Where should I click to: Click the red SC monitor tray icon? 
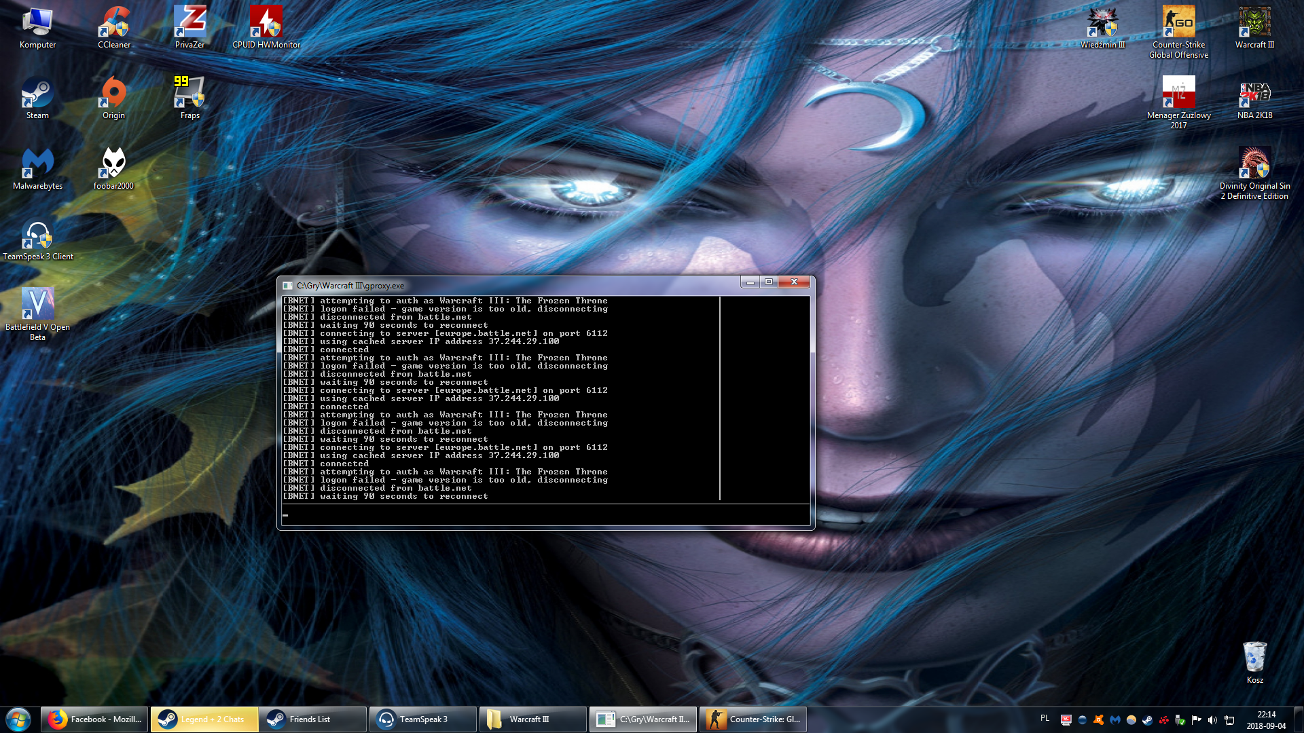pos(1066,720)
